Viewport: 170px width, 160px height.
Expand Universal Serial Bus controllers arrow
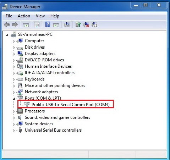[14, 131]
